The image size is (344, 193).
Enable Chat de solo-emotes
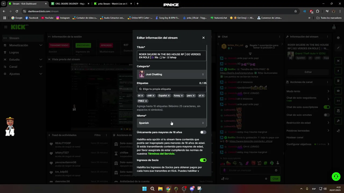(x=327, y=115)
